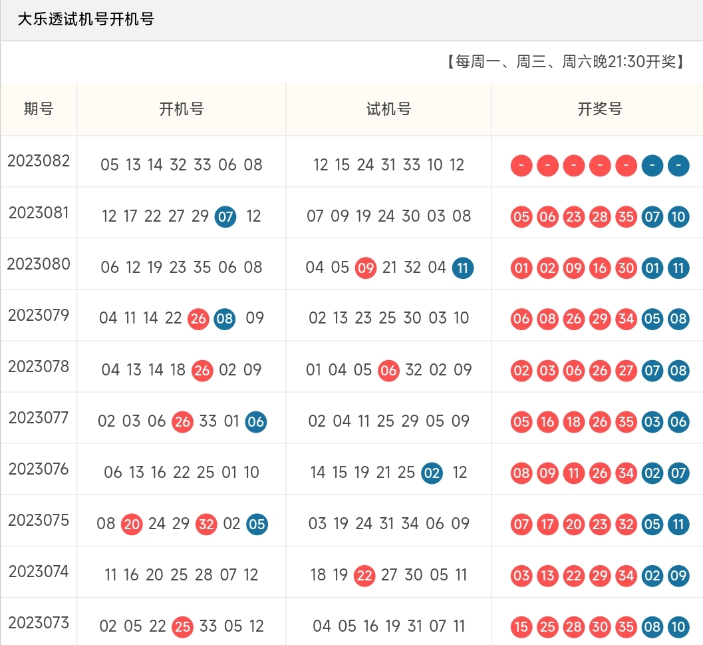The image size is (703, 645).
Task: Click blue ball 07 in 2023078 开奖号
Action: (652, 370)
